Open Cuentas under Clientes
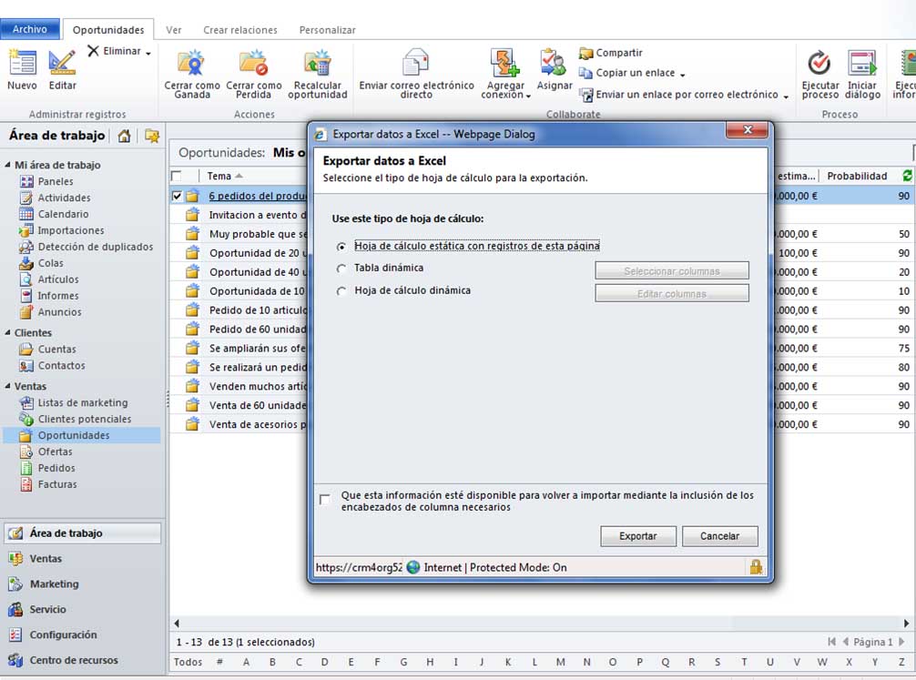Image resolution: width=916 pixels, height=680 pixels. [56, 350]
